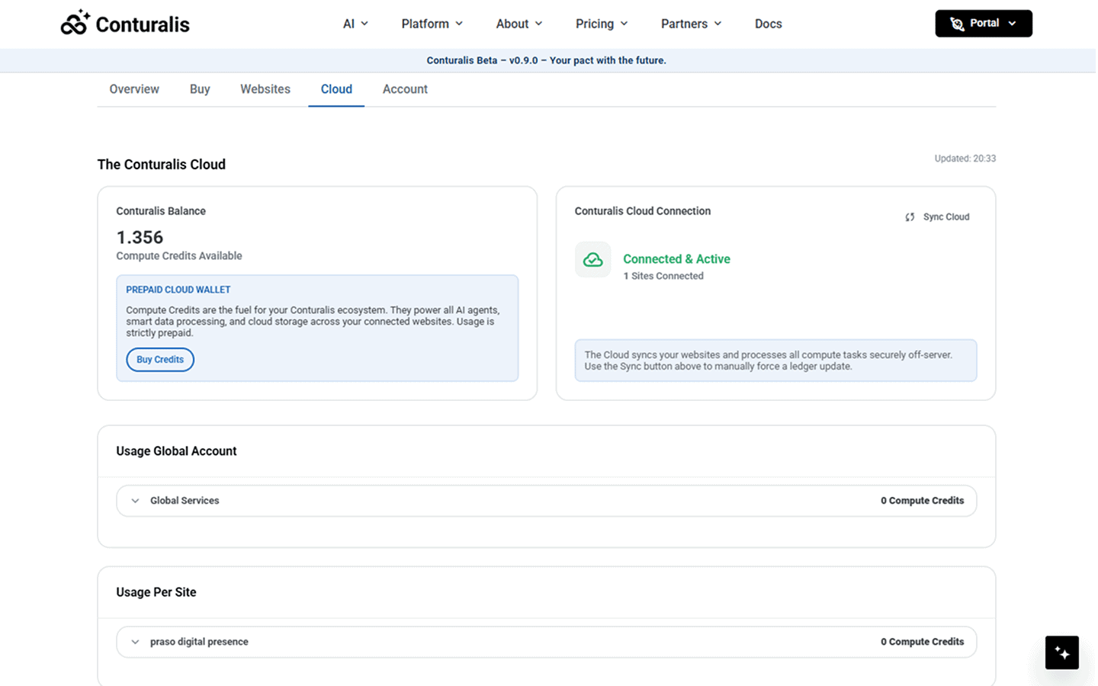Open the About dropdown menu

[519, 24]
